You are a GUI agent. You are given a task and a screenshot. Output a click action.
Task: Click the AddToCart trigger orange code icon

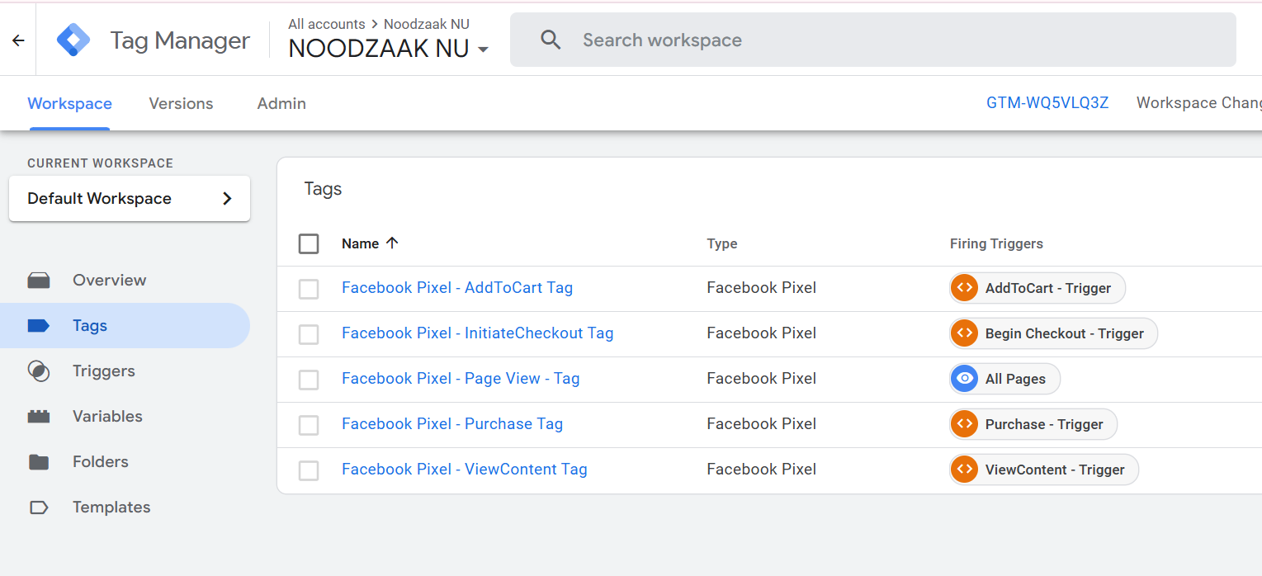coord(964,288)
